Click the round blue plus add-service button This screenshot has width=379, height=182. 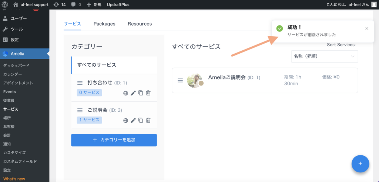click(360, 164)
